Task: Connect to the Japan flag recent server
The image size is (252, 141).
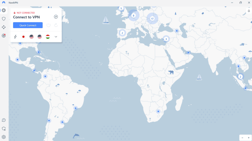Action: point(23,37)
